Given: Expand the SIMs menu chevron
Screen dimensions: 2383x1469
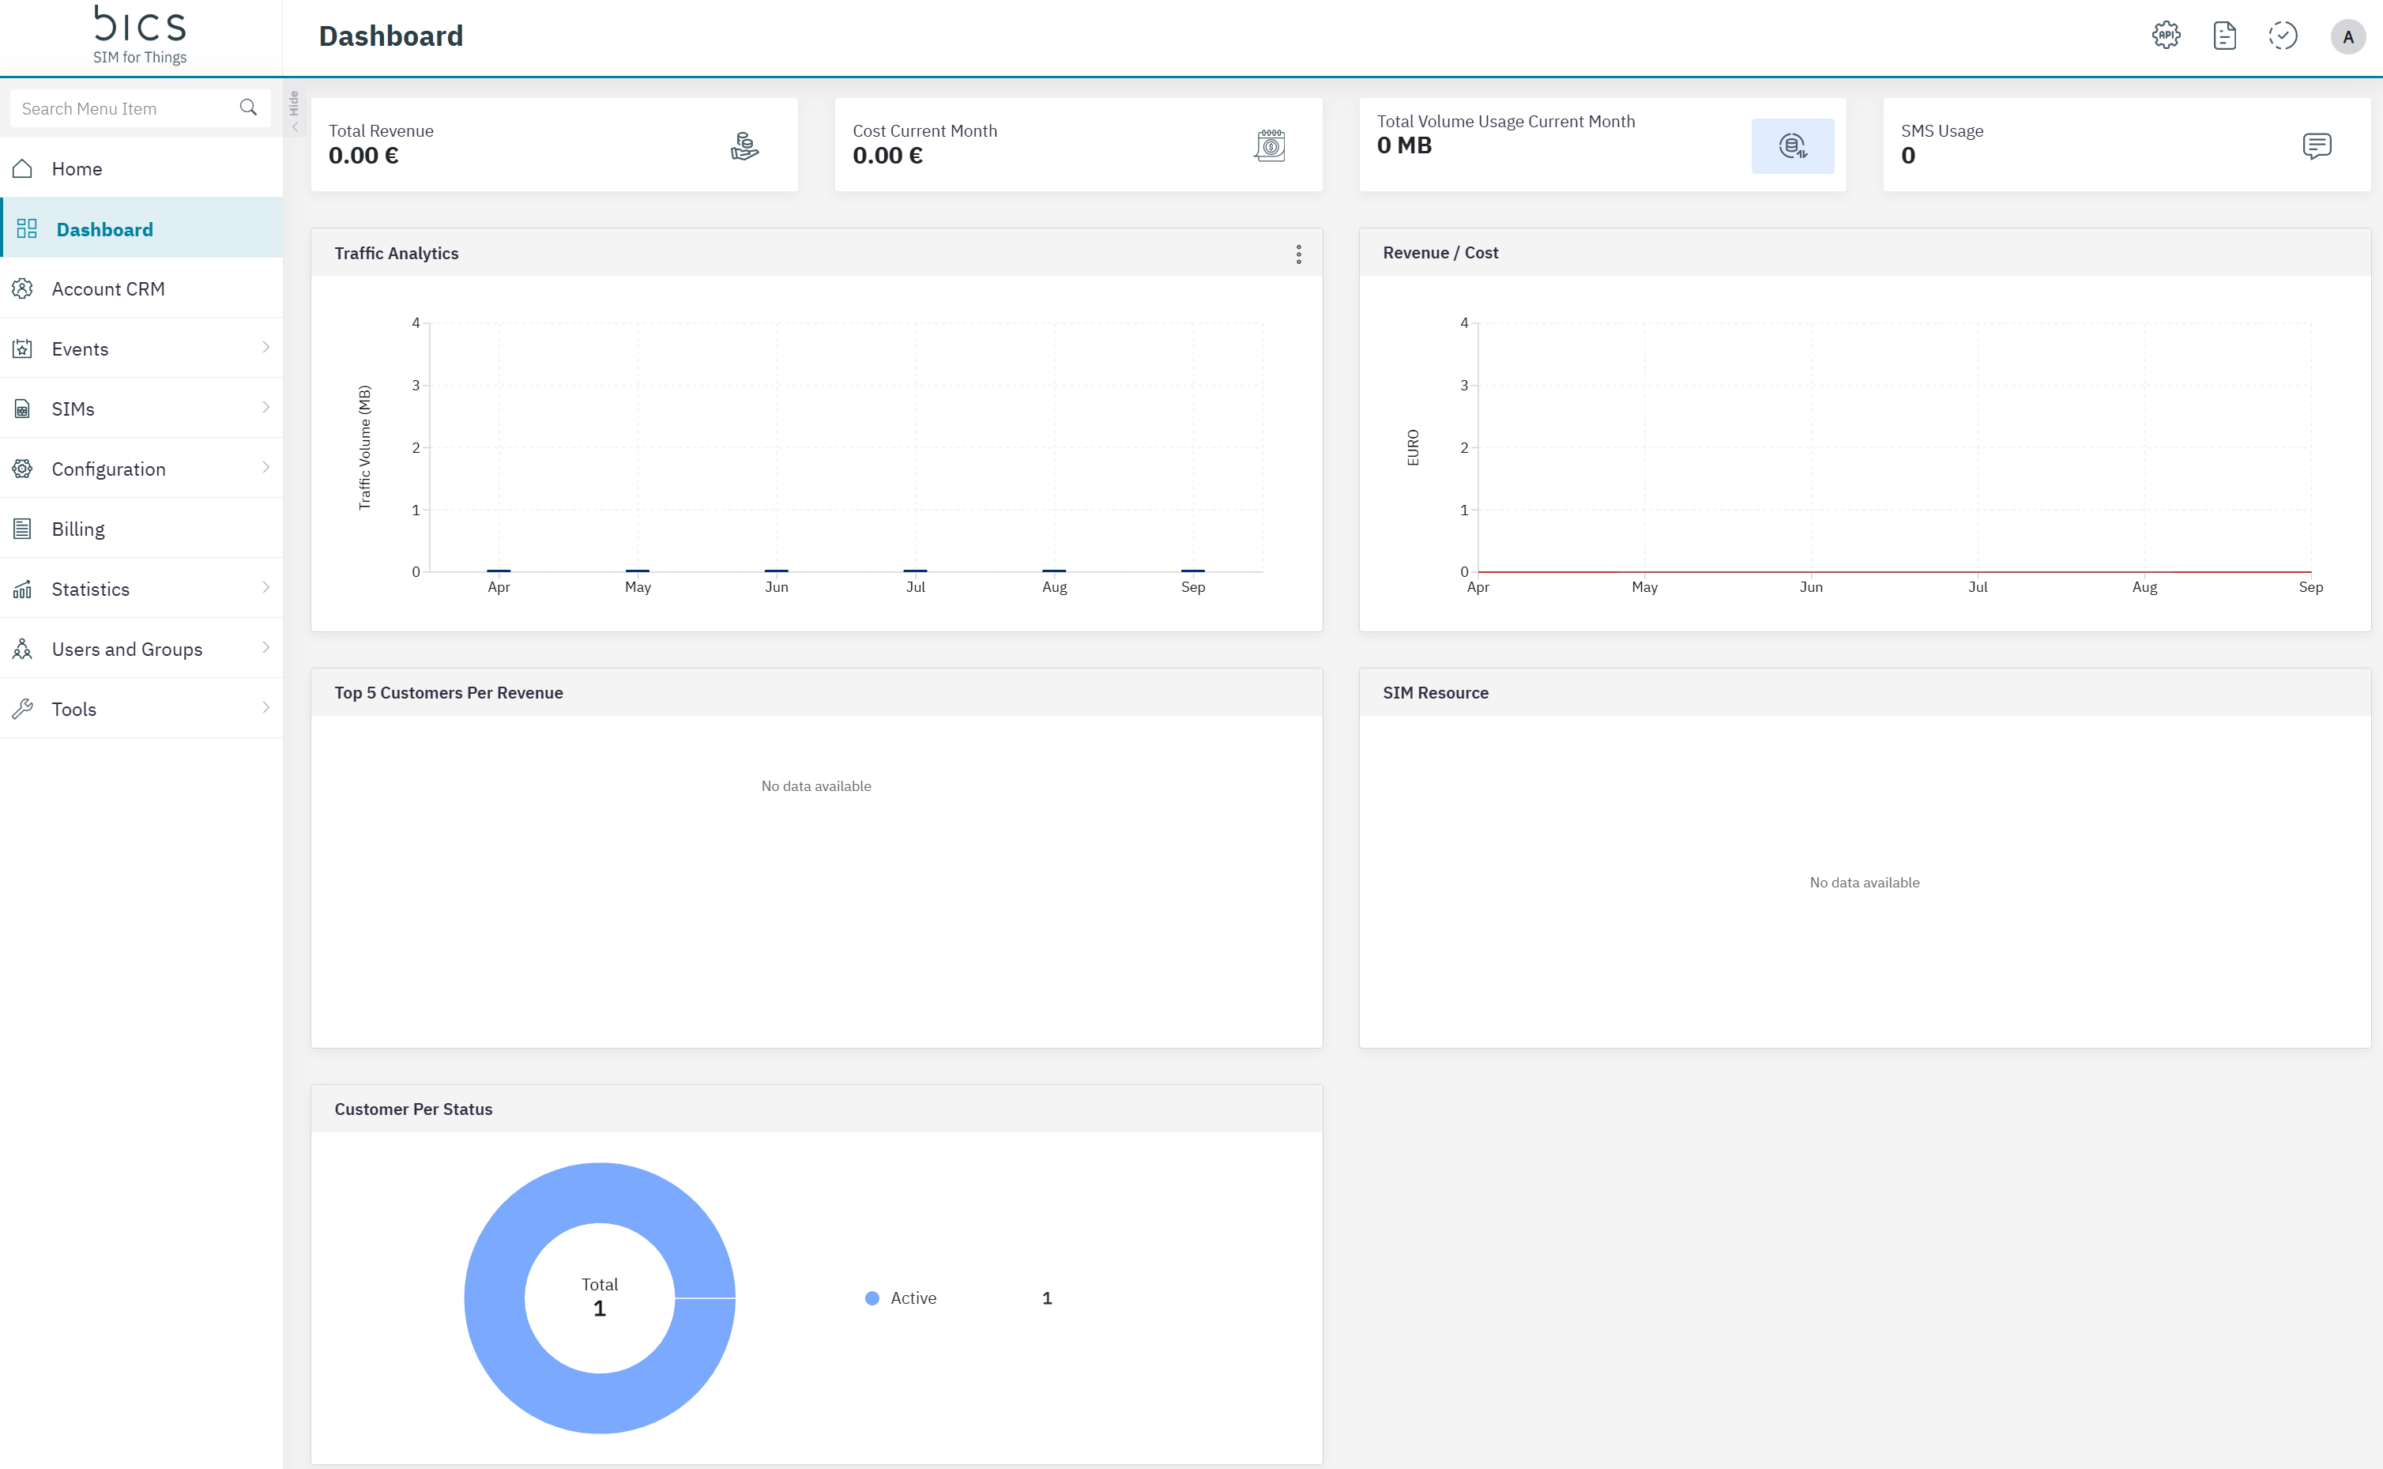Looking at the screenshot, I should click(265, 408).
